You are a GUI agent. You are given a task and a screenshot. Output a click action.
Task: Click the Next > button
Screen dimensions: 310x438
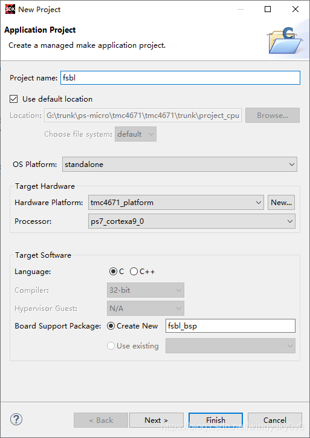(157, 420)
